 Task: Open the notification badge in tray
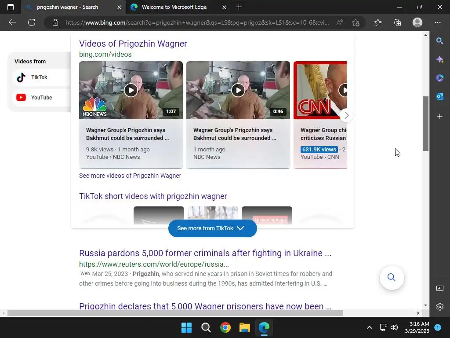(x=438, y=327)
